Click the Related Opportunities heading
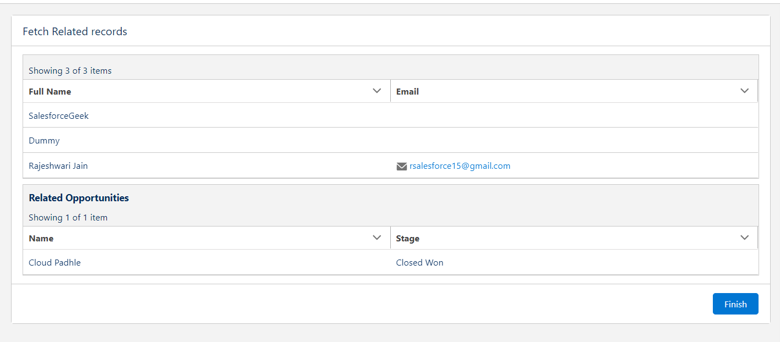 click(79, 198)
